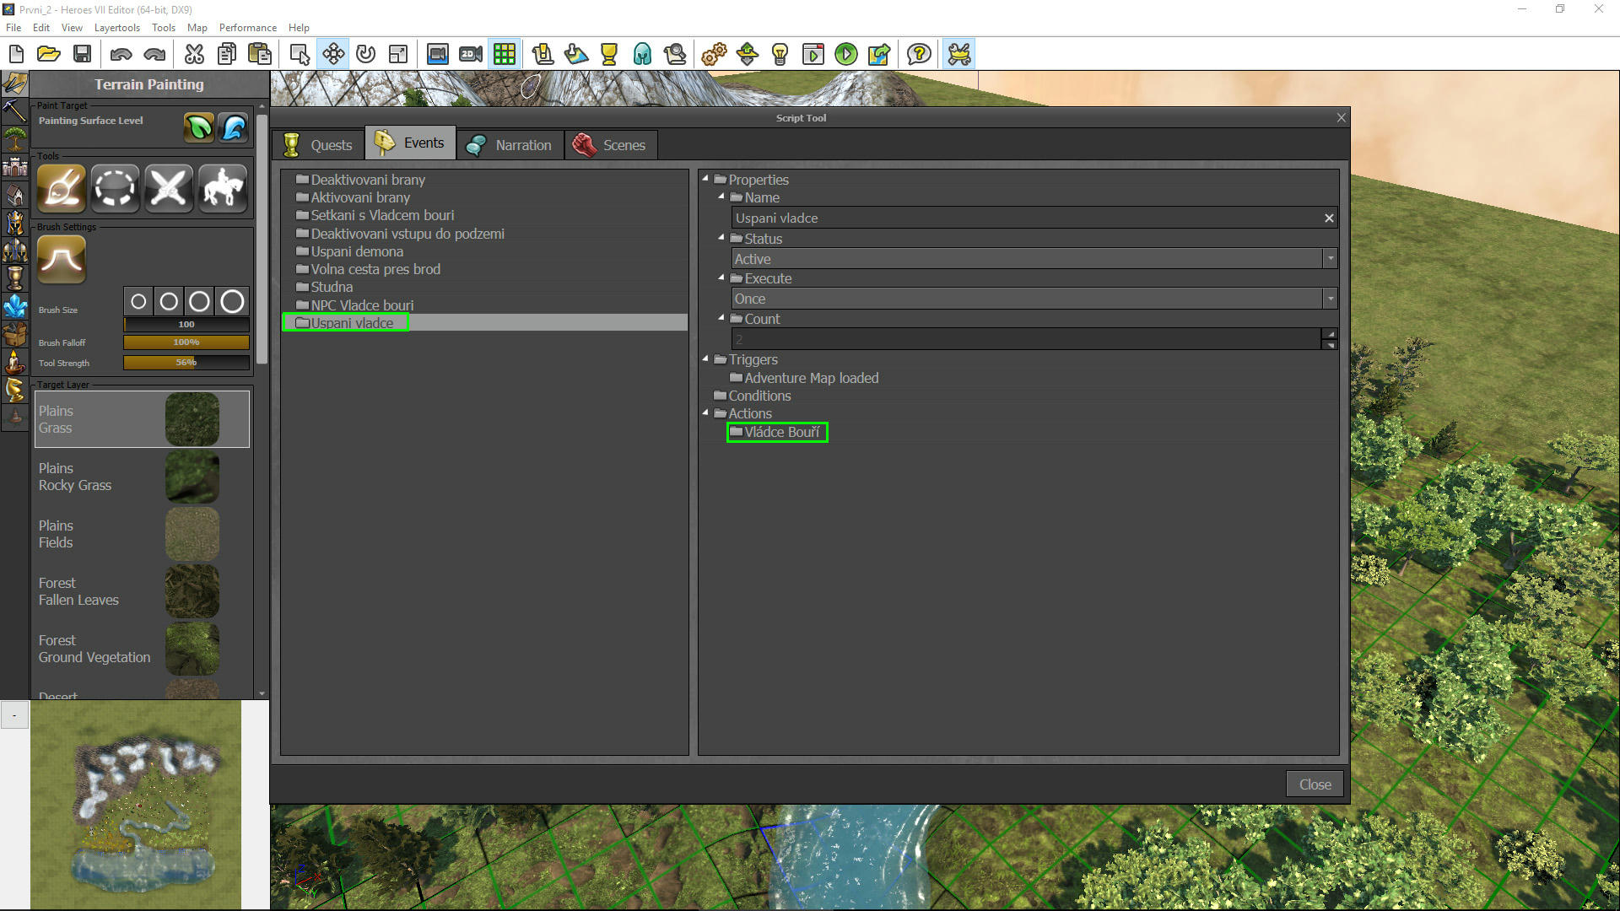Paste with clipboard icon

point(260,54)
